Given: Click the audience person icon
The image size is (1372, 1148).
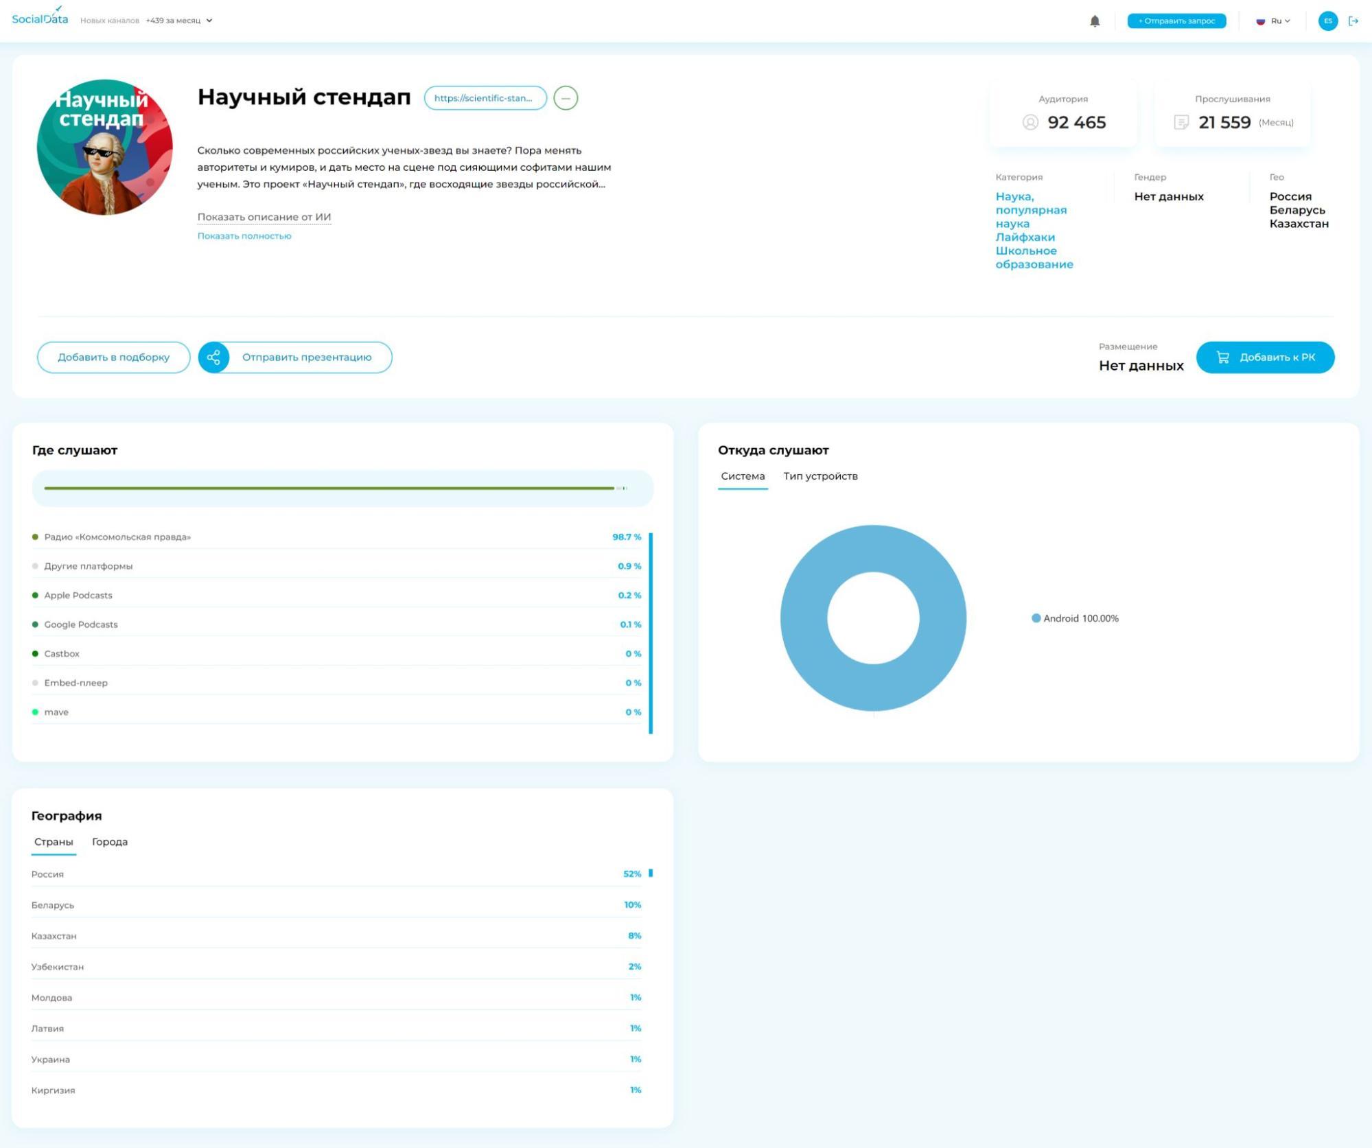Looking at the screenshot, I should (1030, 122).
